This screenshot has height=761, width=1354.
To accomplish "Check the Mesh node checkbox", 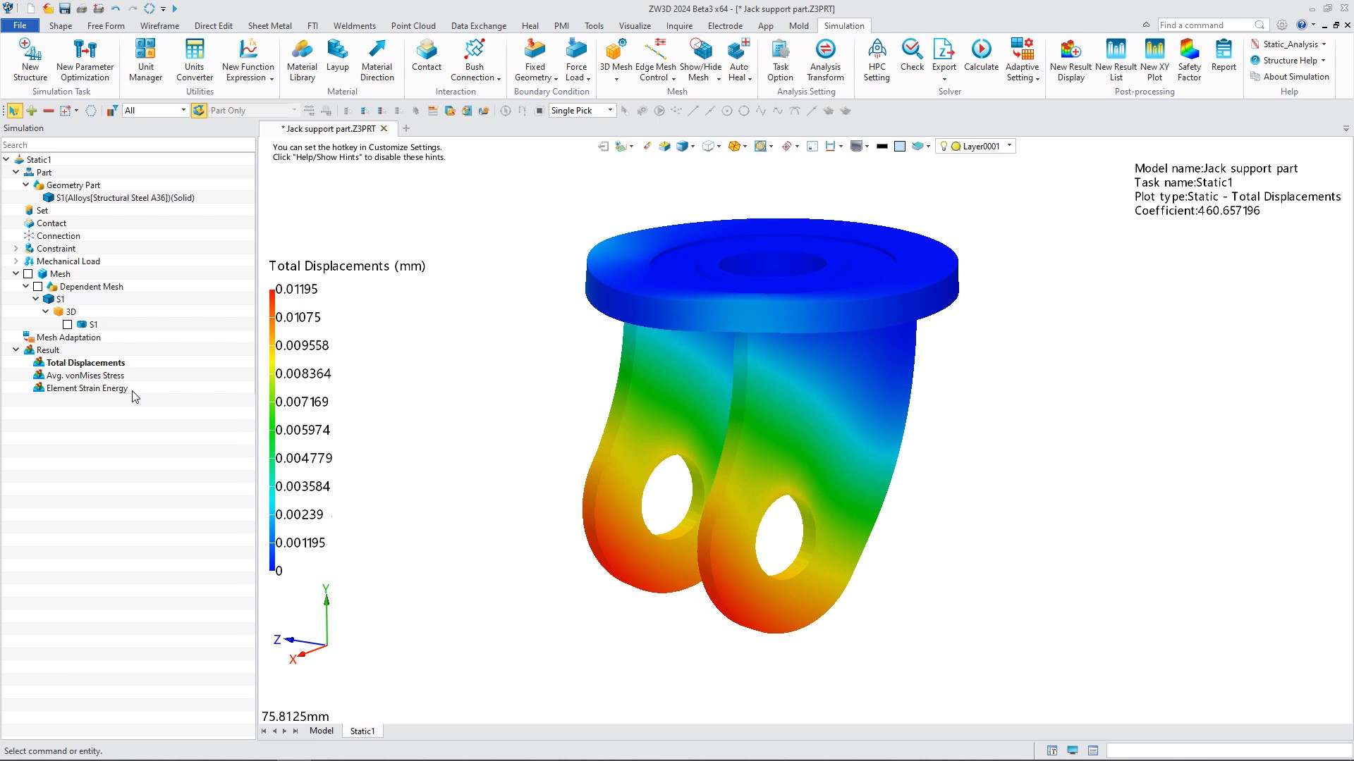I will (28, 273).
